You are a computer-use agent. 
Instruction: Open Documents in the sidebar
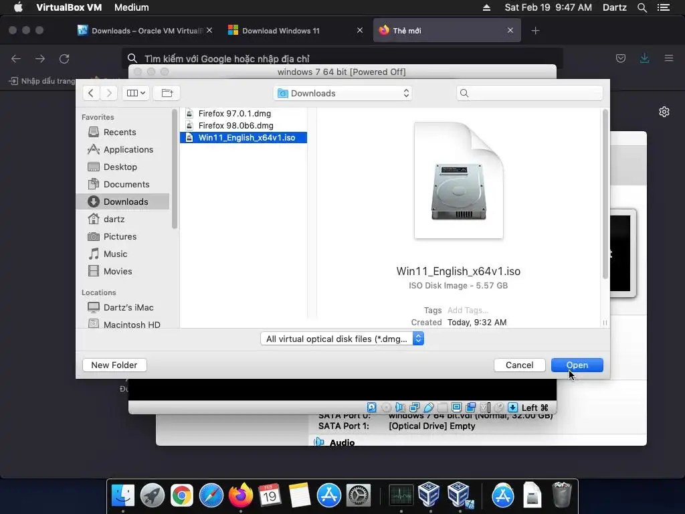click(x=122, y=185)
